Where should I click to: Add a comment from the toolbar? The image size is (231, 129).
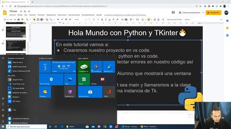coord(126,20)
